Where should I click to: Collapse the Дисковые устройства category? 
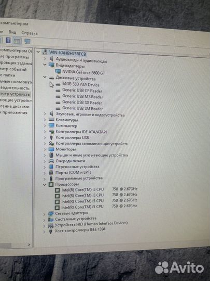(x=45, y=77)
